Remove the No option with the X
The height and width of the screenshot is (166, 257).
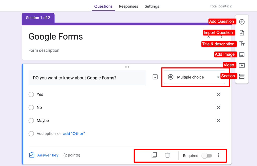point(218,107)
